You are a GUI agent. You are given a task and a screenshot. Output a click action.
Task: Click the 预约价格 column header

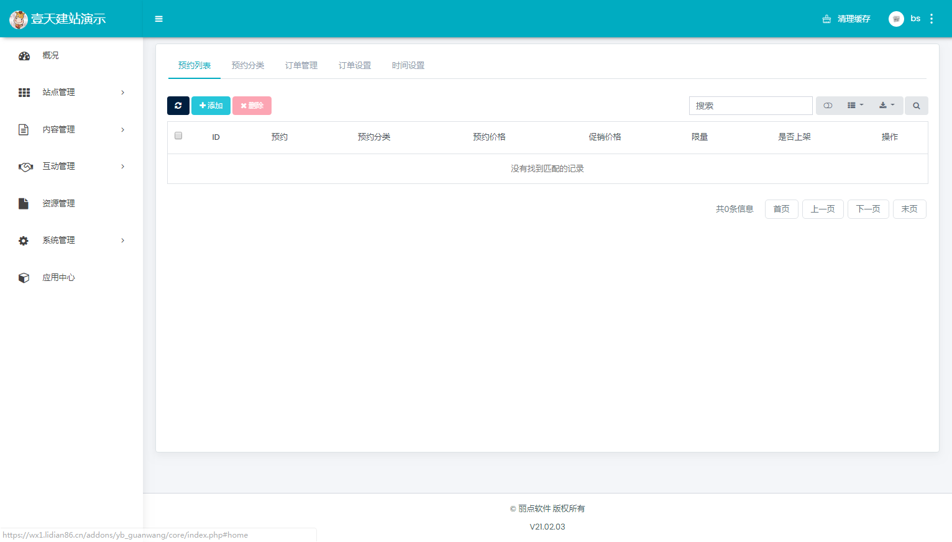[x=489, y=137]
